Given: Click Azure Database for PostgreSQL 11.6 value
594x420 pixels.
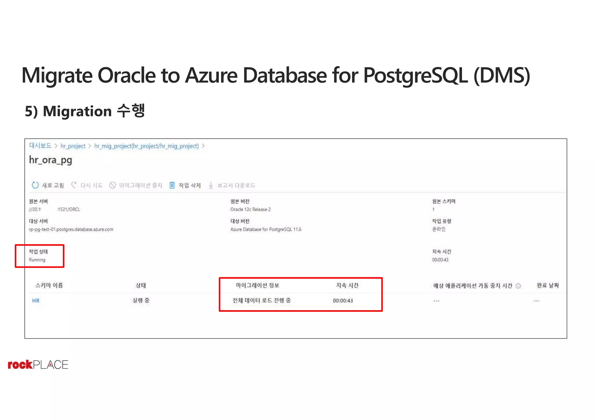Looking at the screenshot, I should 266,229.
